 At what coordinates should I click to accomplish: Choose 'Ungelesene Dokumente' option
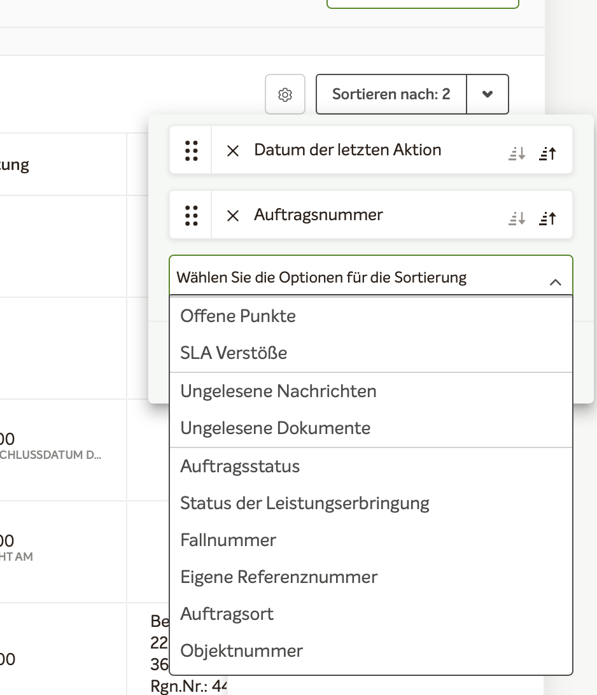371,428
